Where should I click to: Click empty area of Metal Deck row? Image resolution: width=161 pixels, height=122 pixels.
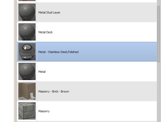click(x=103, y=32)
